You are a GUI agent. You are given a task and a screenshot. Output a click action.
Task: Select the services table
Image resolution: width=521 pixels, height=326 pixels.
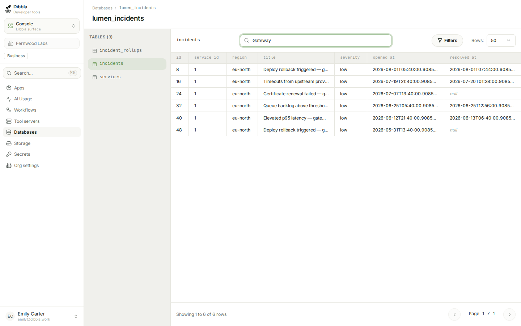pos(127,77)
